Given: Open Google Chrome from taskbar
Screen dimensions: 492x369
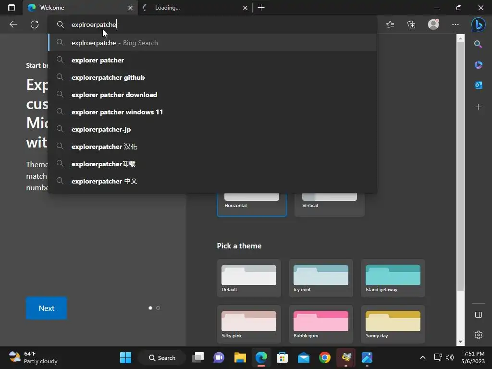Looking at the screenshot, I should 324,357.
